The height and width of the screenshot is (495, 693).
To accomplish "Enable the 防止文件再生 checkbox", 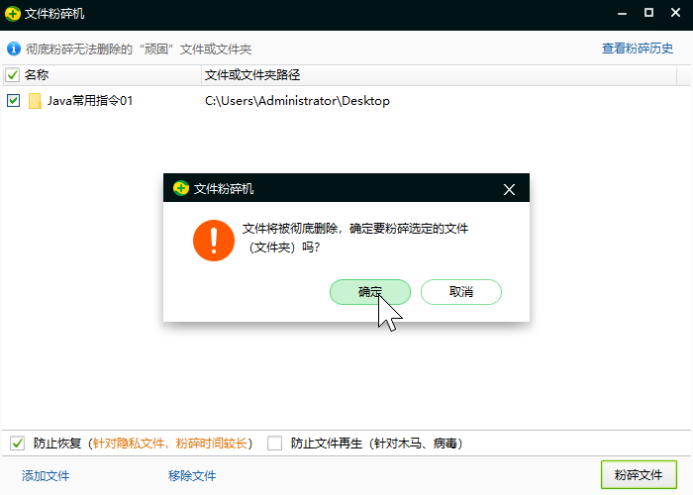I will [x=274, y=443].
